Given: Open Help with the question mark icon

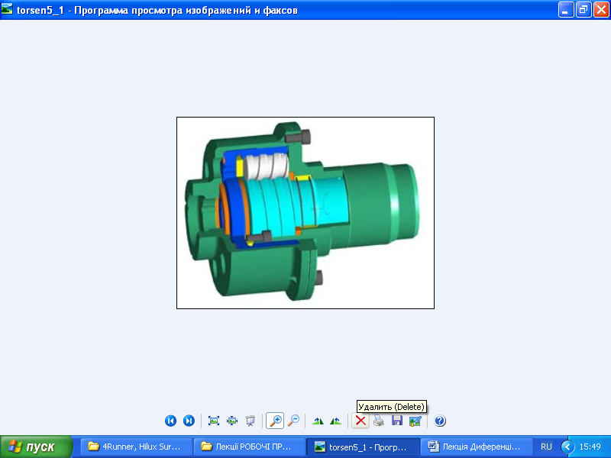Looking at the screenshot, I should 440,421.
